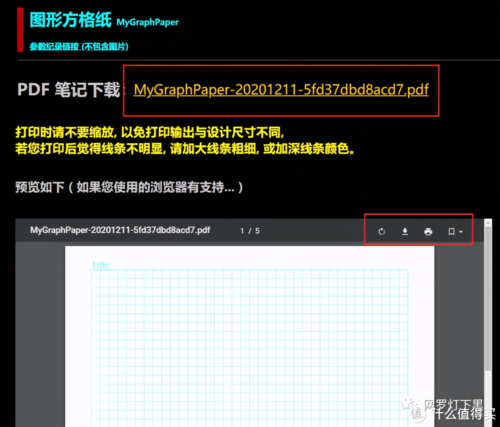Click the yellow '若您打印后觉得线条不明显' notice line
The image size is (500, 427).
tap(185, 148)
